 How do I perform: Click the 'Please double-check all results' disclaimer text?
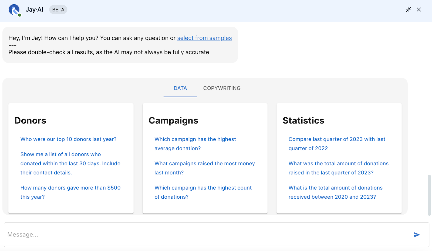[109, 52]
